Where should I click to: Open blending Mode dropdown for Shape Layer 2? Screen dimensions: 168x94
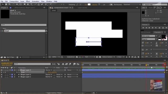click(x=49, y=74)
